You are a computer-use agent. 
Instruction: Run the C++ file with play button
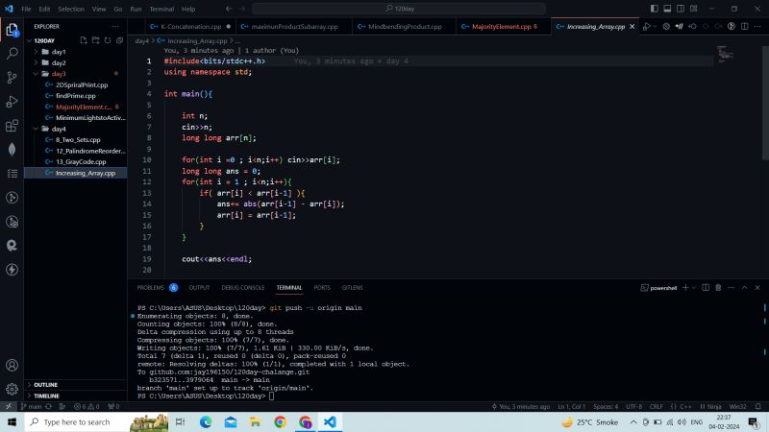point(647,27)
